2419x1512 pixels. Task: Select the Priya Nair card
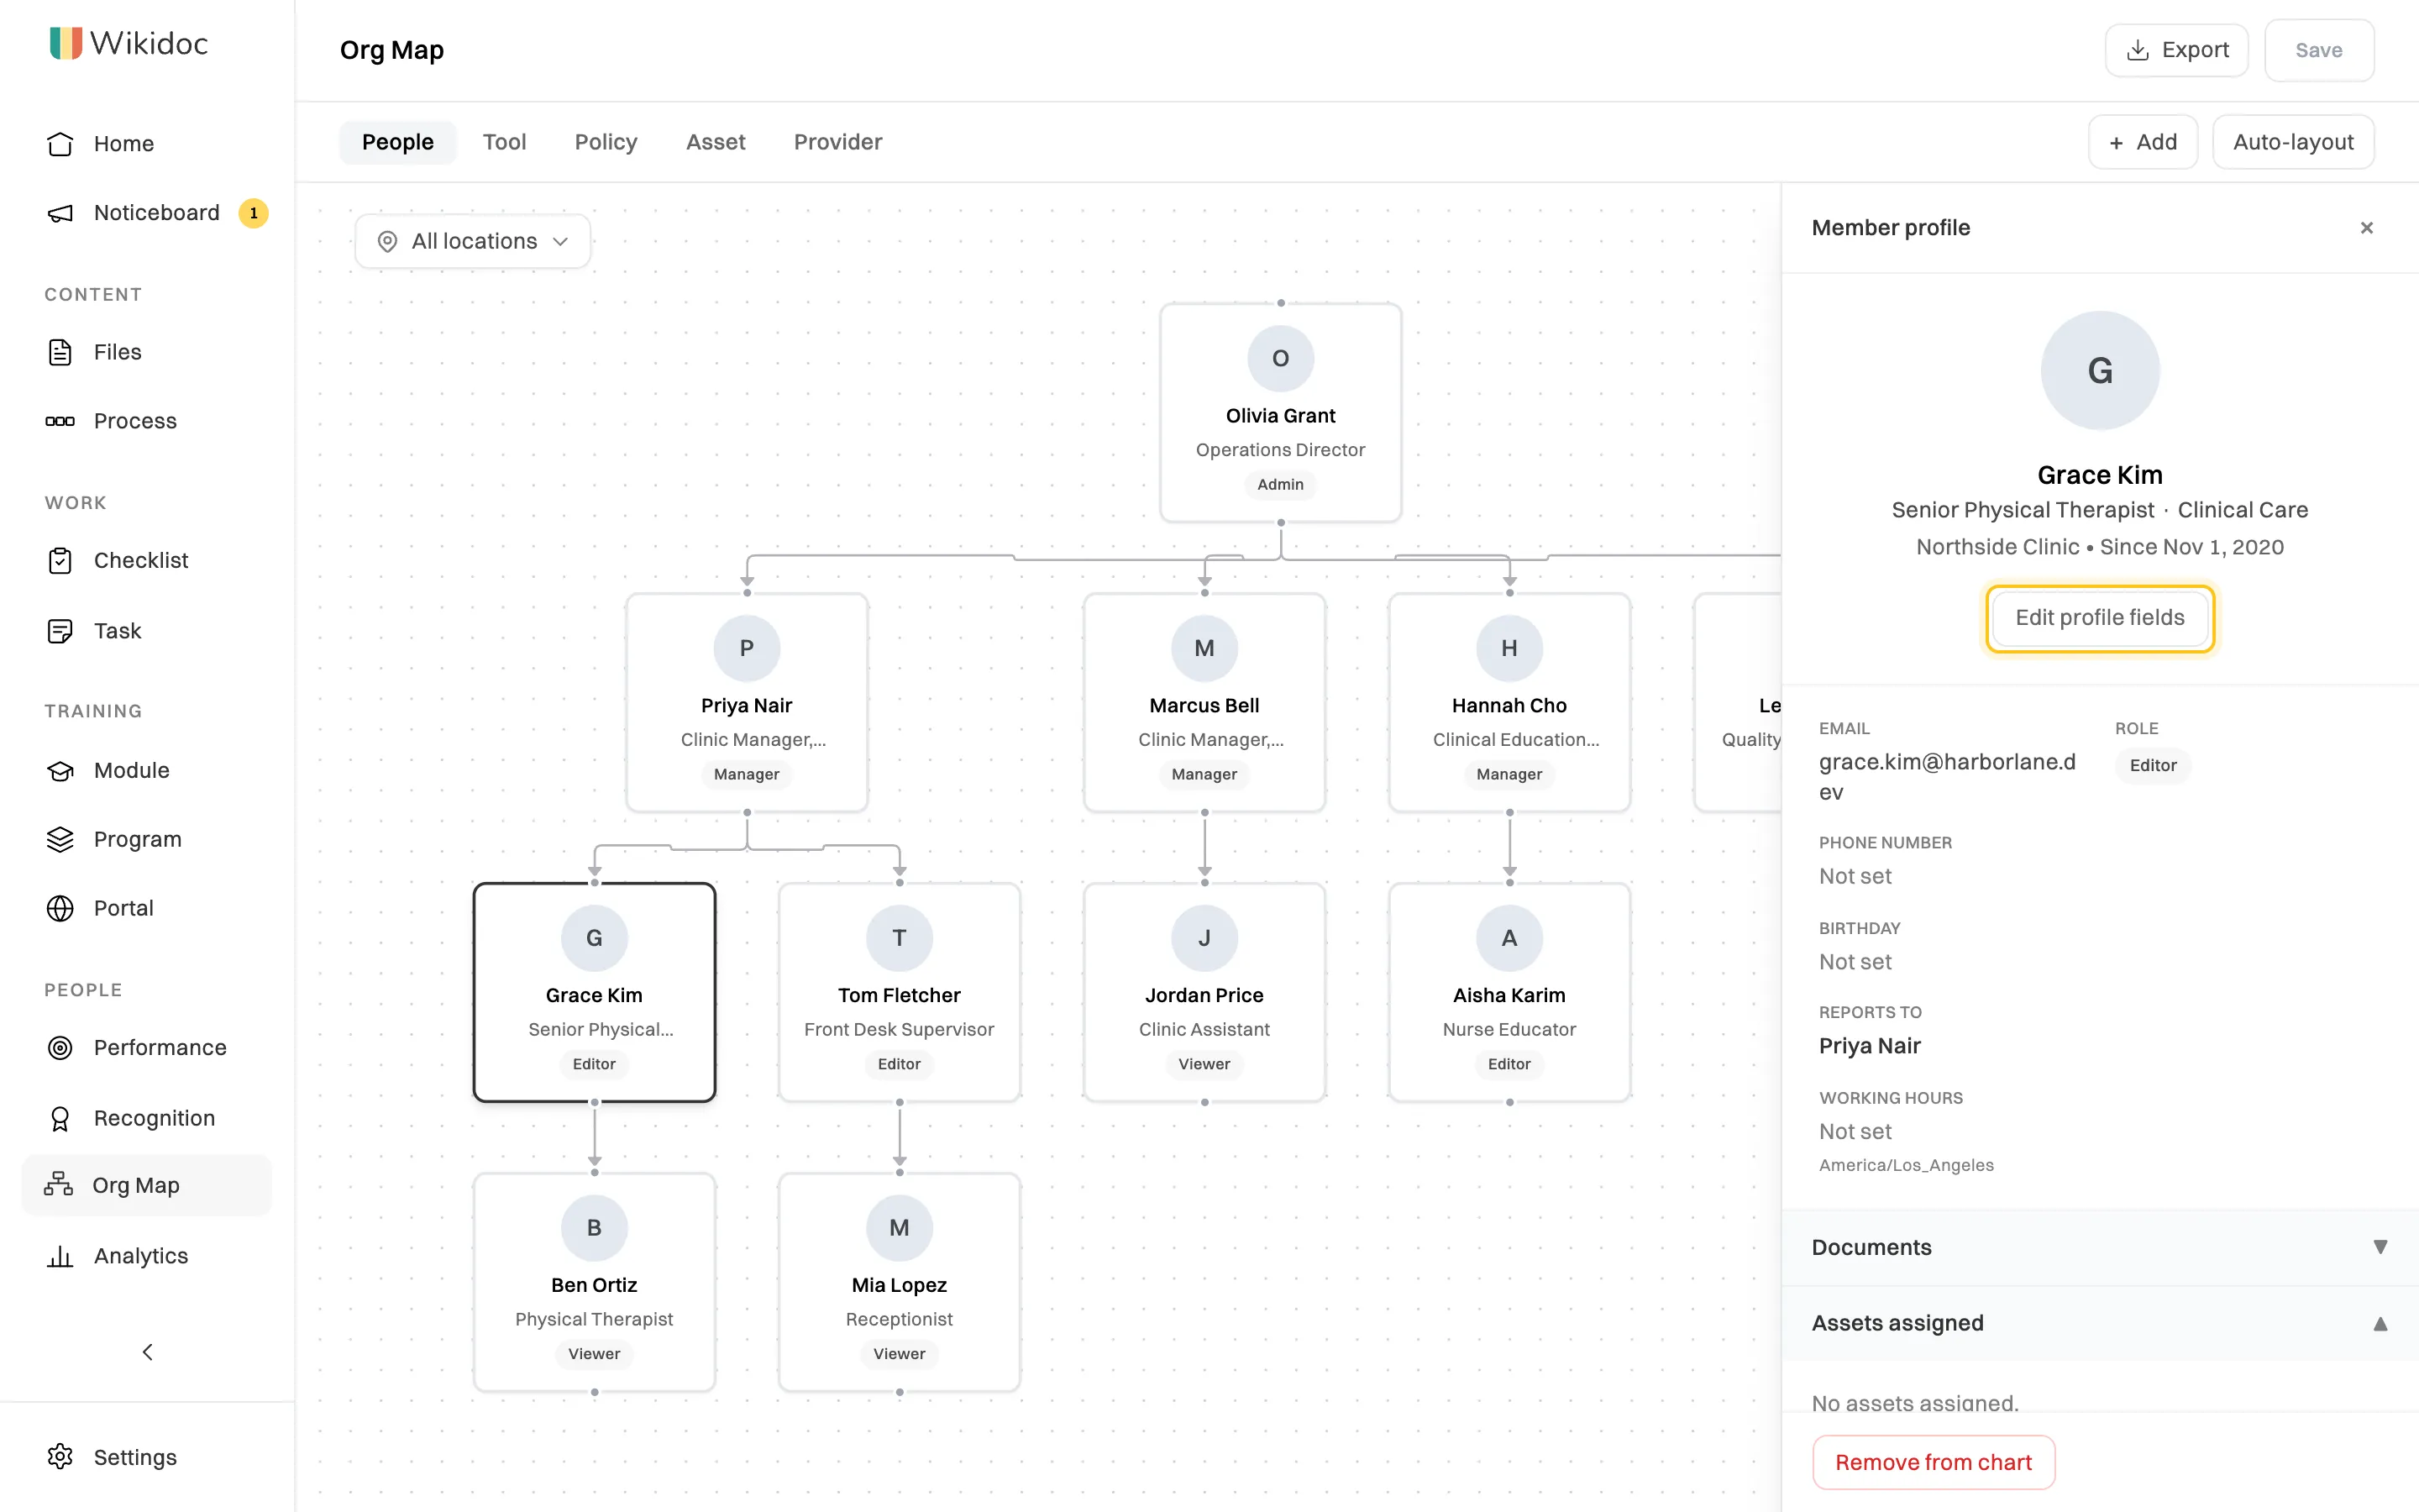tap(747, 703)
